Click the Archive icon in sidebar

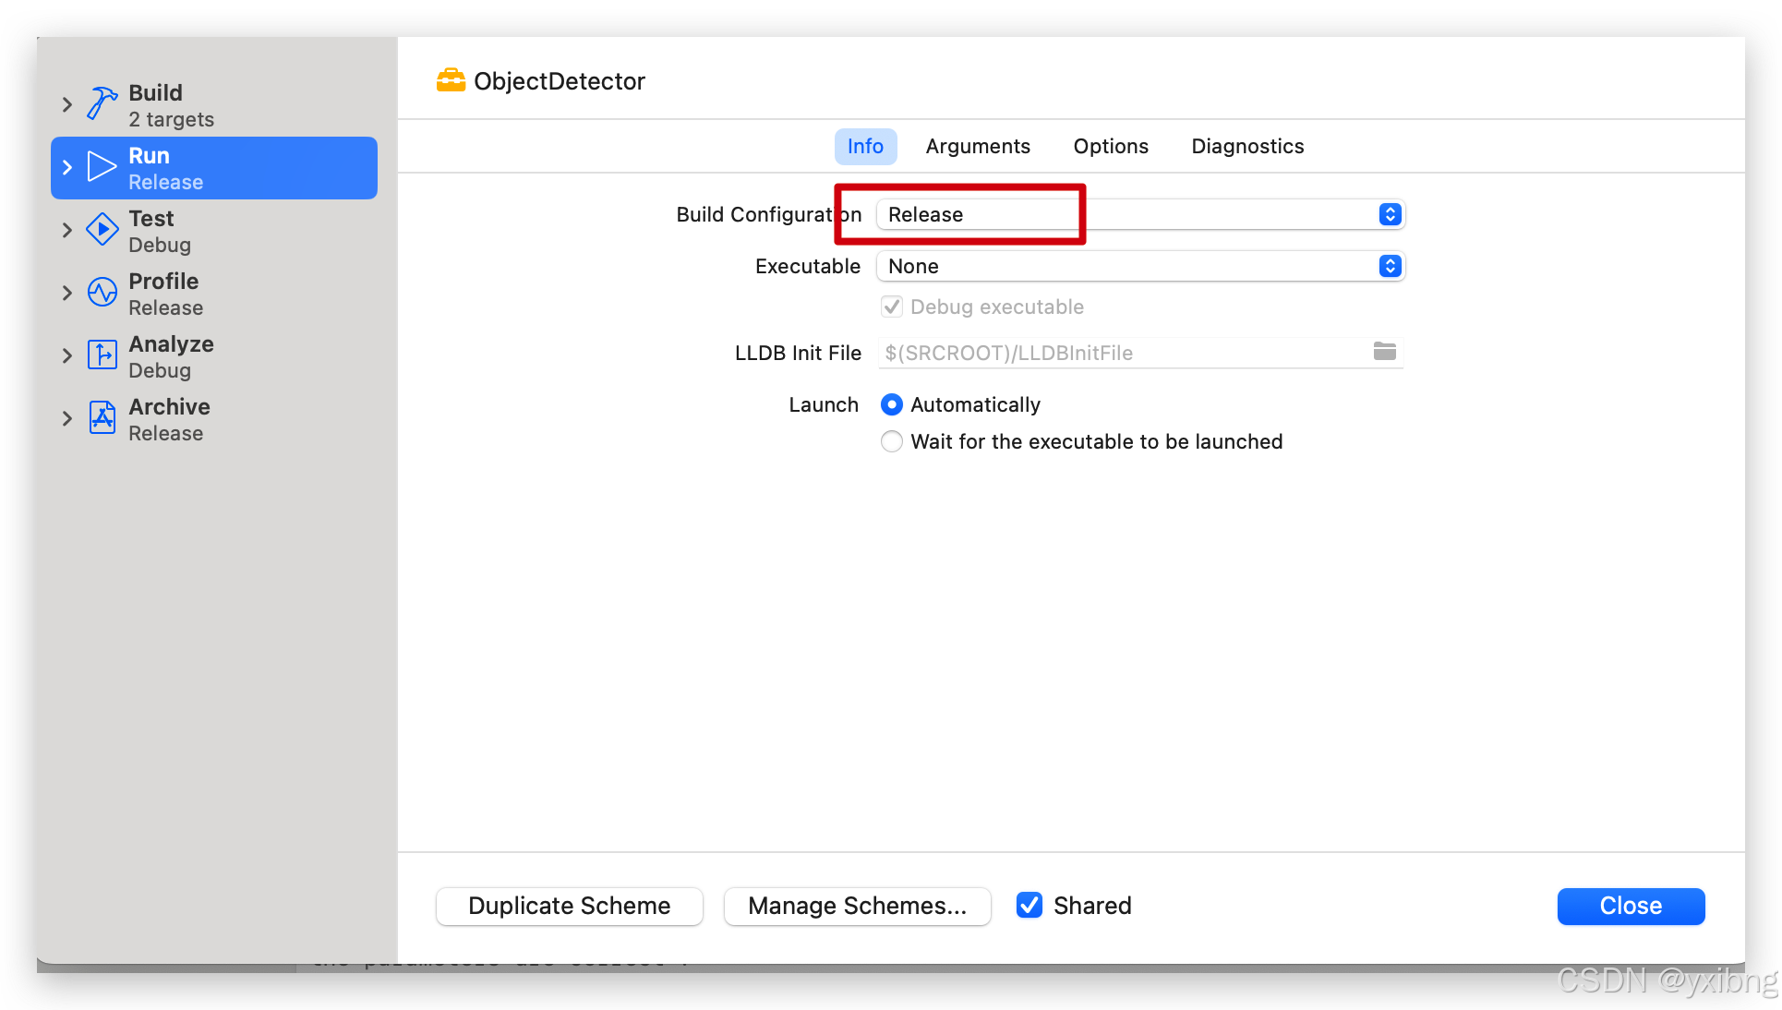tap(102, 417)
